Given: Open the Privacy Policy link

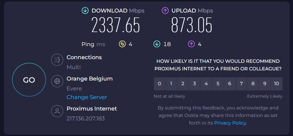Looking at the screenshot, I should (230, 123).
